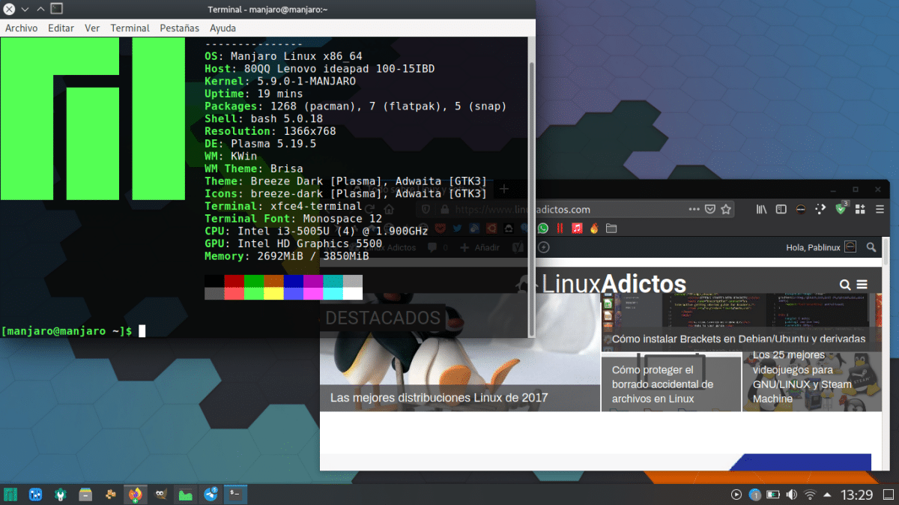Click the LinuxAdictos search magnifier icon
899x505 pixels.
click(845, 285)
